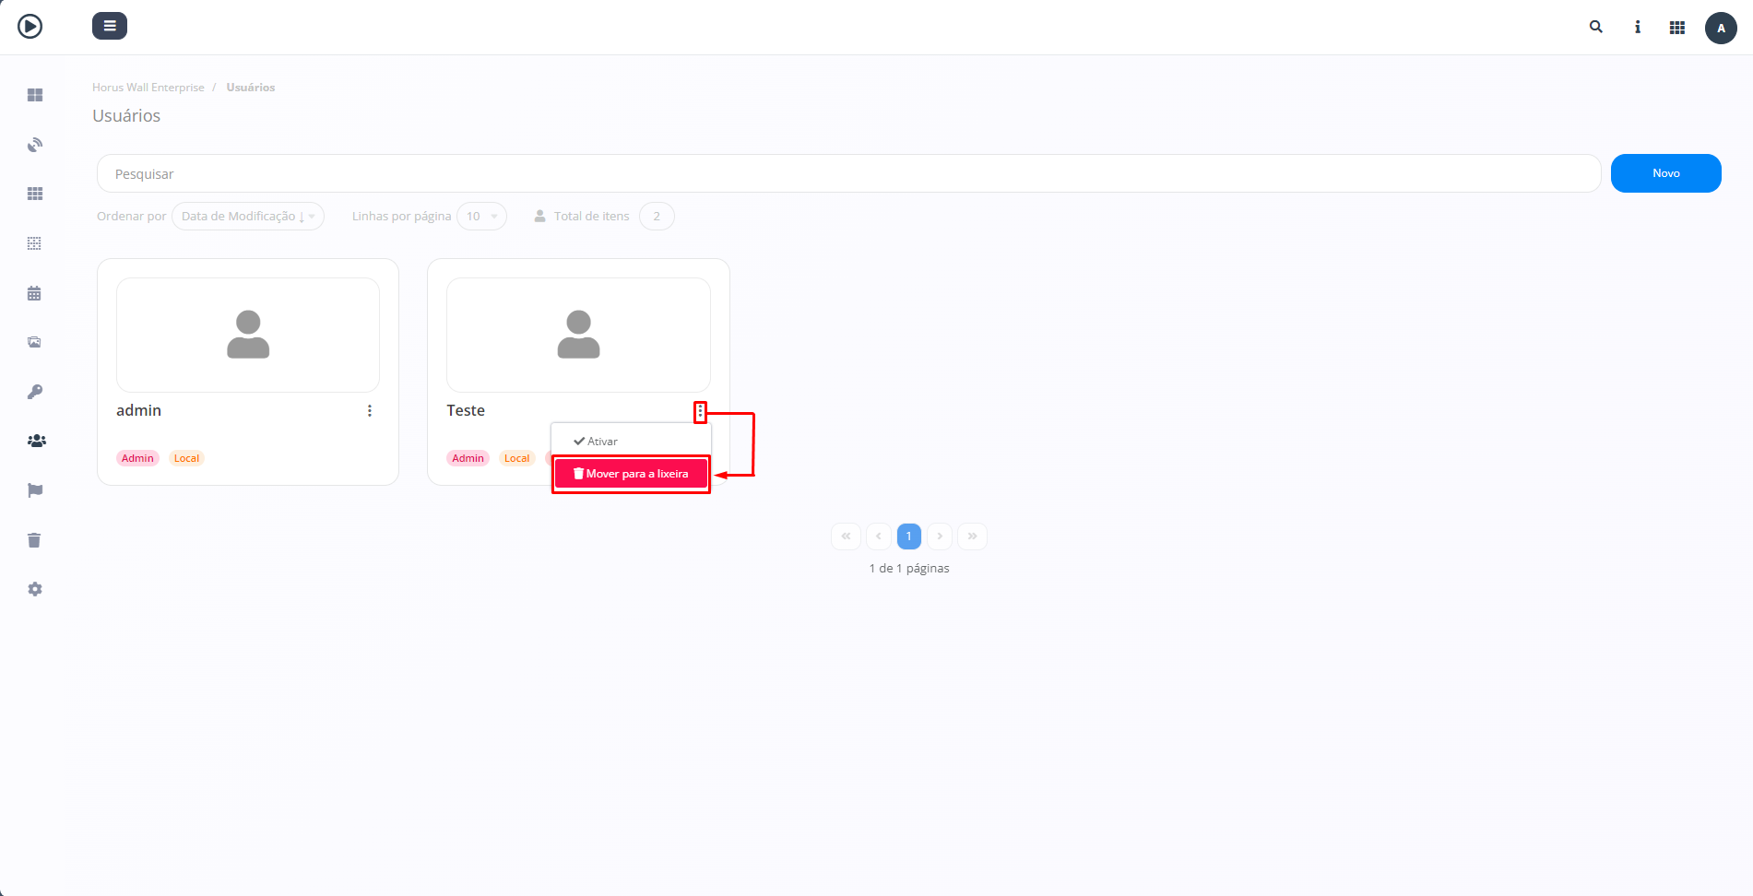This screenshot has height=896, width=1753.
Task: Follow the 'Horus Wall Enterprise' breadcrumb link
Action: pyautogui.click(x=148, y=88)
